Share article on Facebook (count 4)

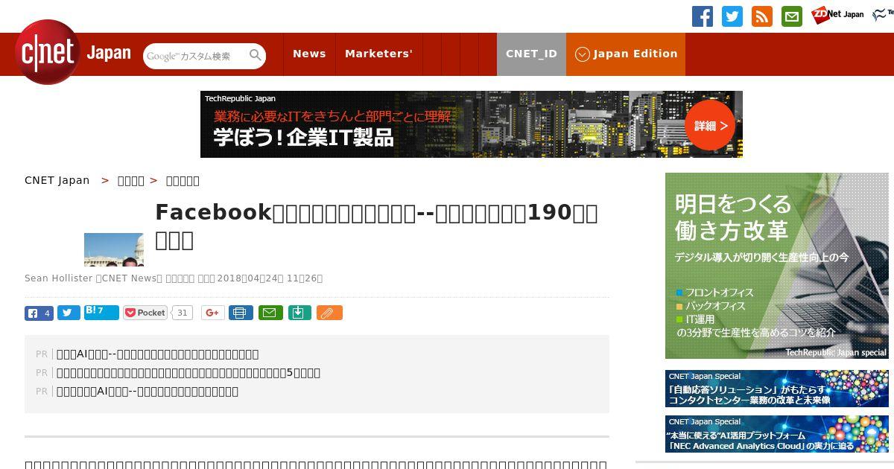[39, 313]
